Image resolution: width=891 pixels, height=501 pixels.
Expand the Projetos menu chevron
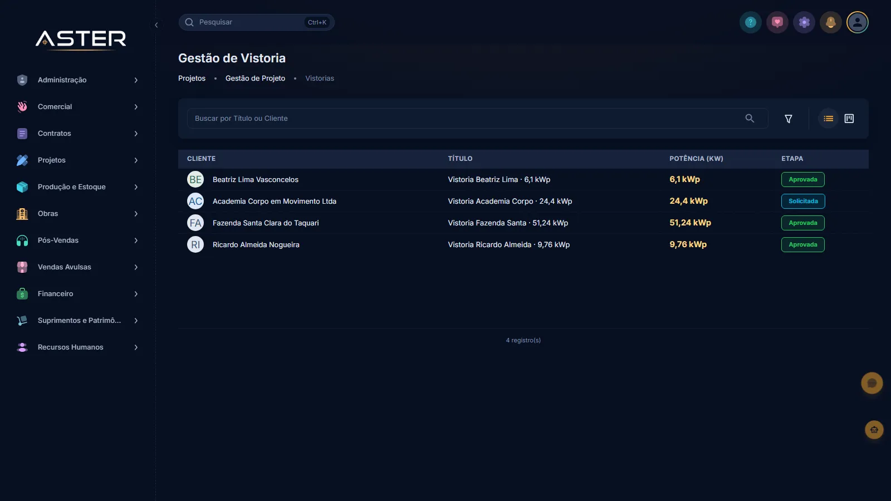(x=136, y=160)
